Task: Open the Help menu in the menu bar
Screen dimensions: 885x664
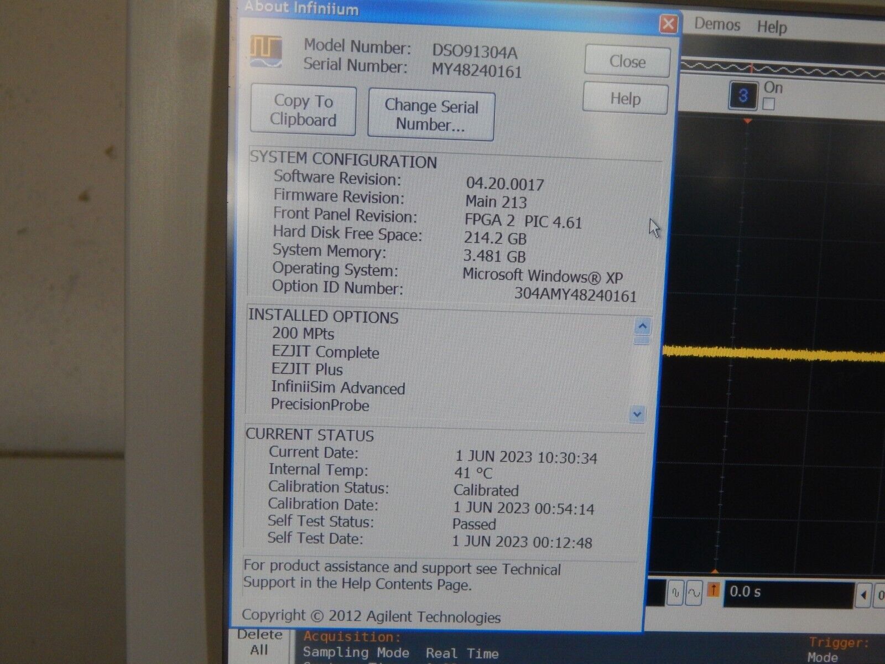Action: [773, 27]
